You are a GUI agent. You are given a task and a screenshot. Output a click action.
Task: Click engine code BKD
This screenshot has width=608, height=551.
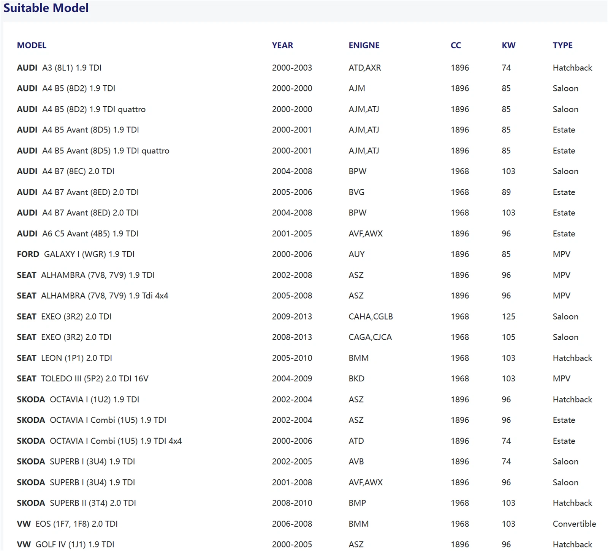356,379
